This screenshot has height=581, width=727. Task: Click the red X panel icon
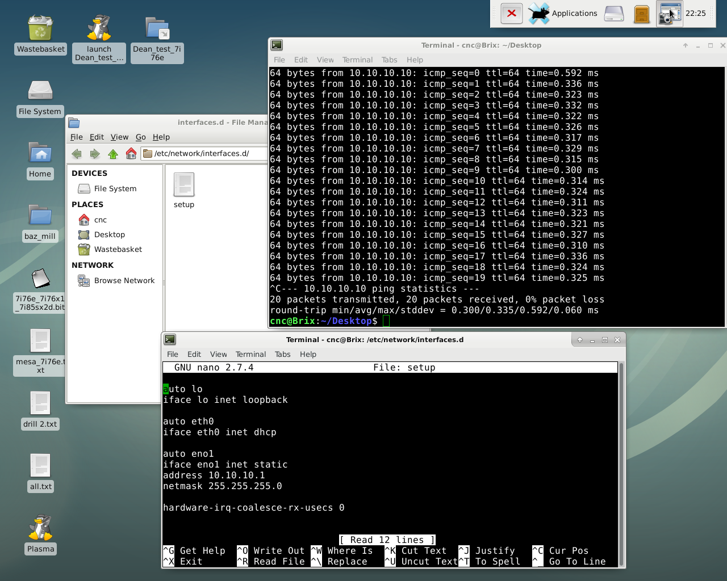(x=511, y=13)
